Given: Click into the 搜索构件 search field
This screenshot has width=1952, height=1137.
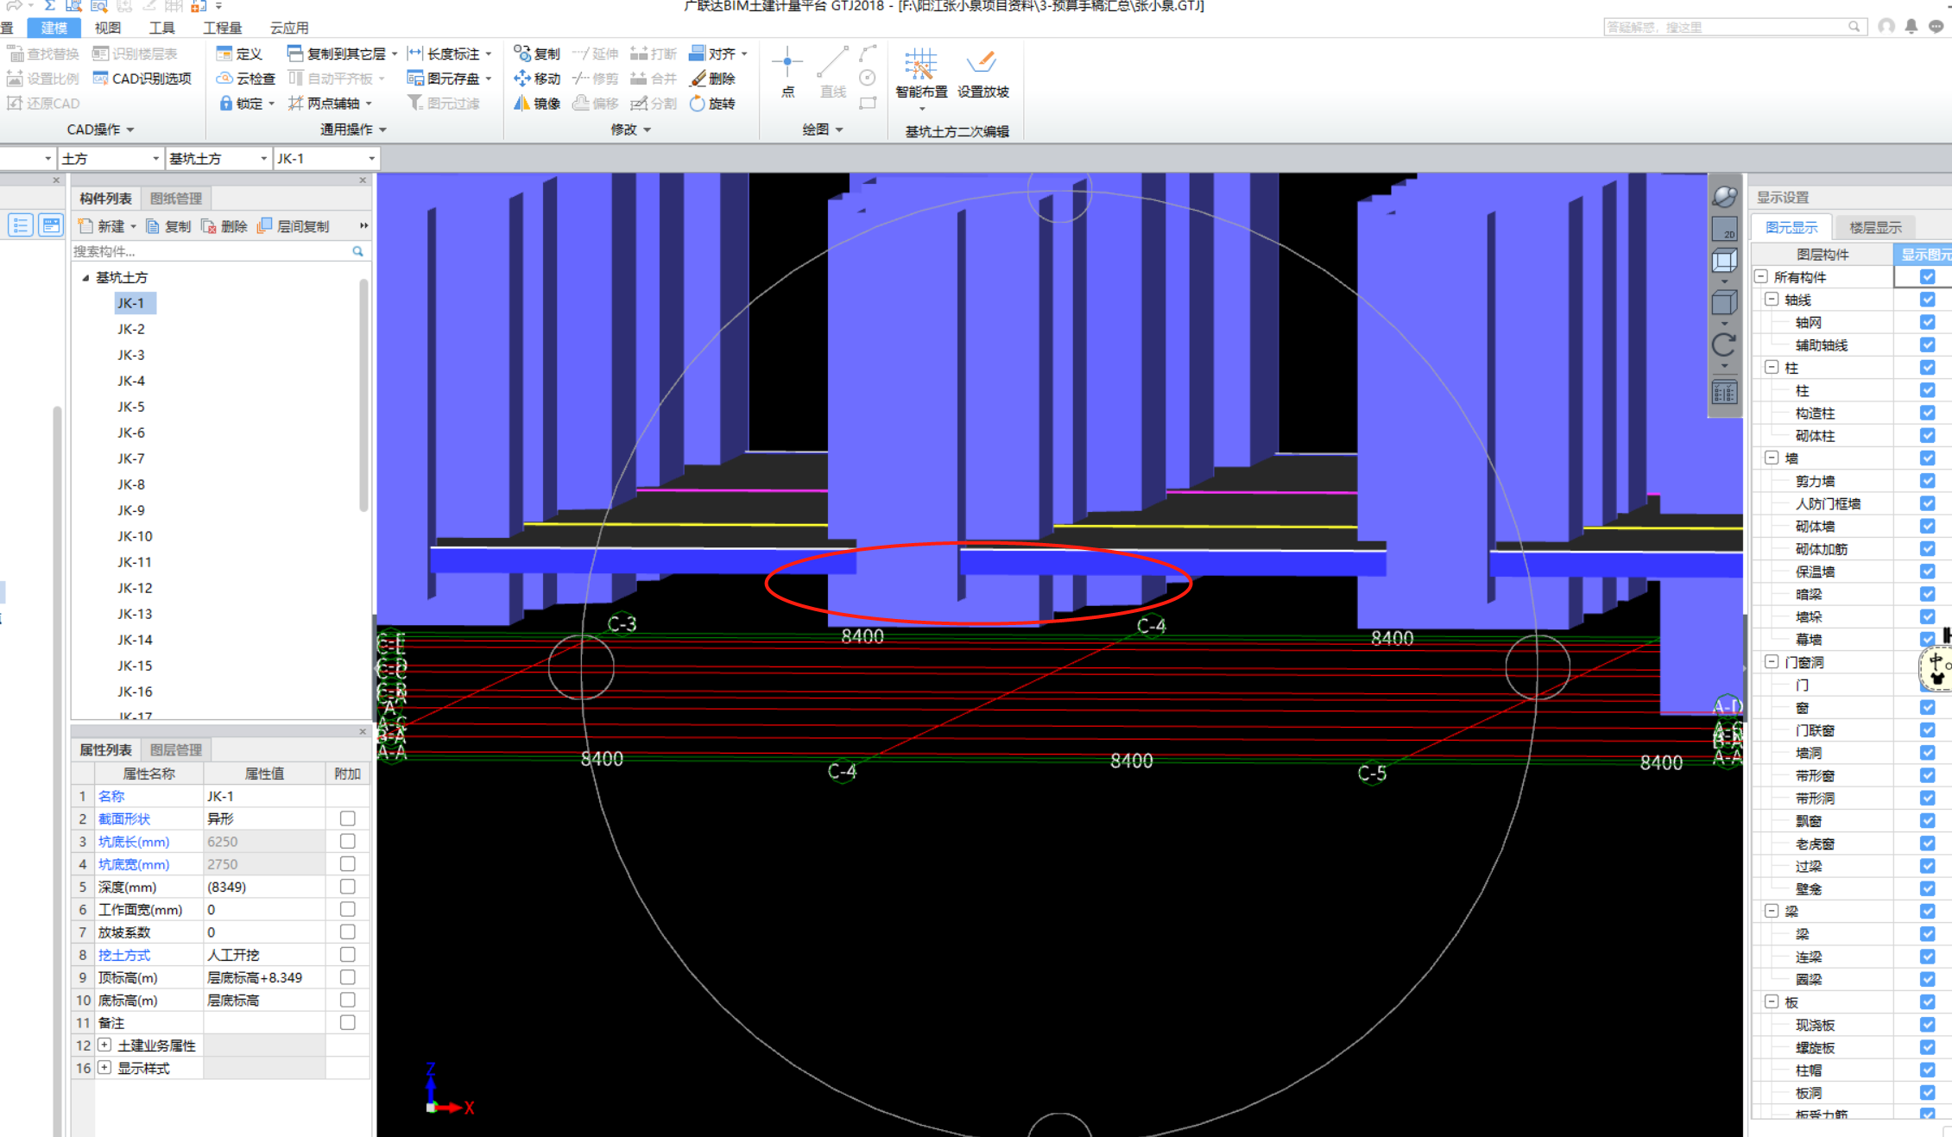Looking at the screenshot, I should 211,251.
